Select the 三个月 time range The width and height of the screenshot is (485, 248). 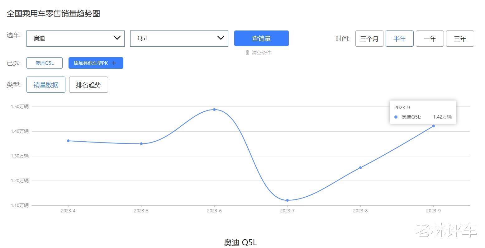[x=369, y=39]
